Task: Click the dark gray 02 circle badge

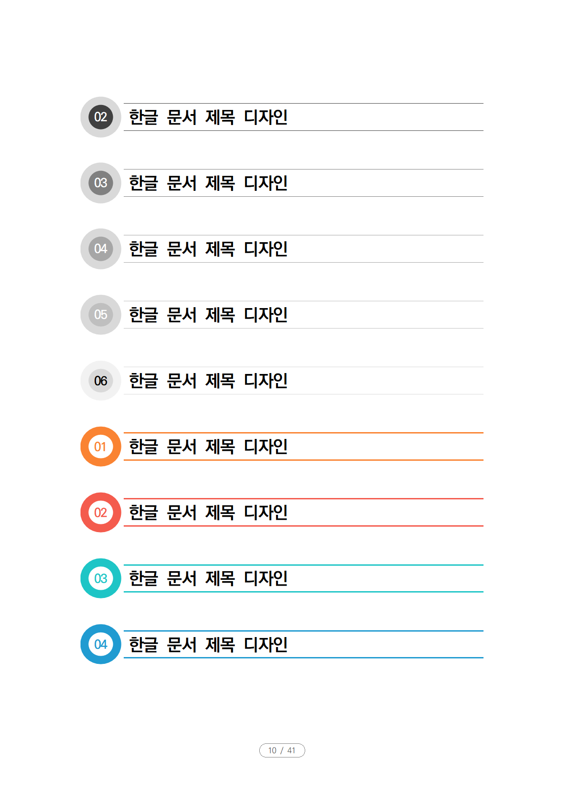Action: coord(101,117)
